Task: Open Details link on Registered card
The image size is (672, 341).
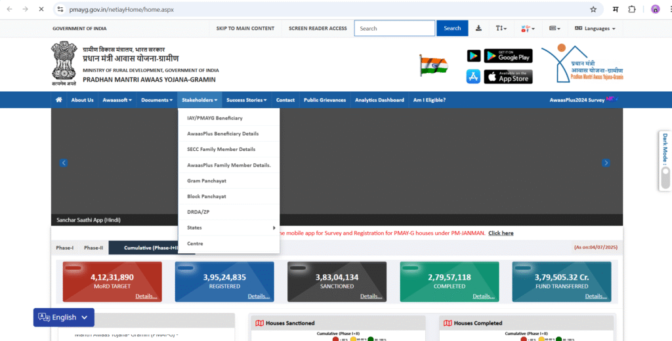Action: point(259,296)
